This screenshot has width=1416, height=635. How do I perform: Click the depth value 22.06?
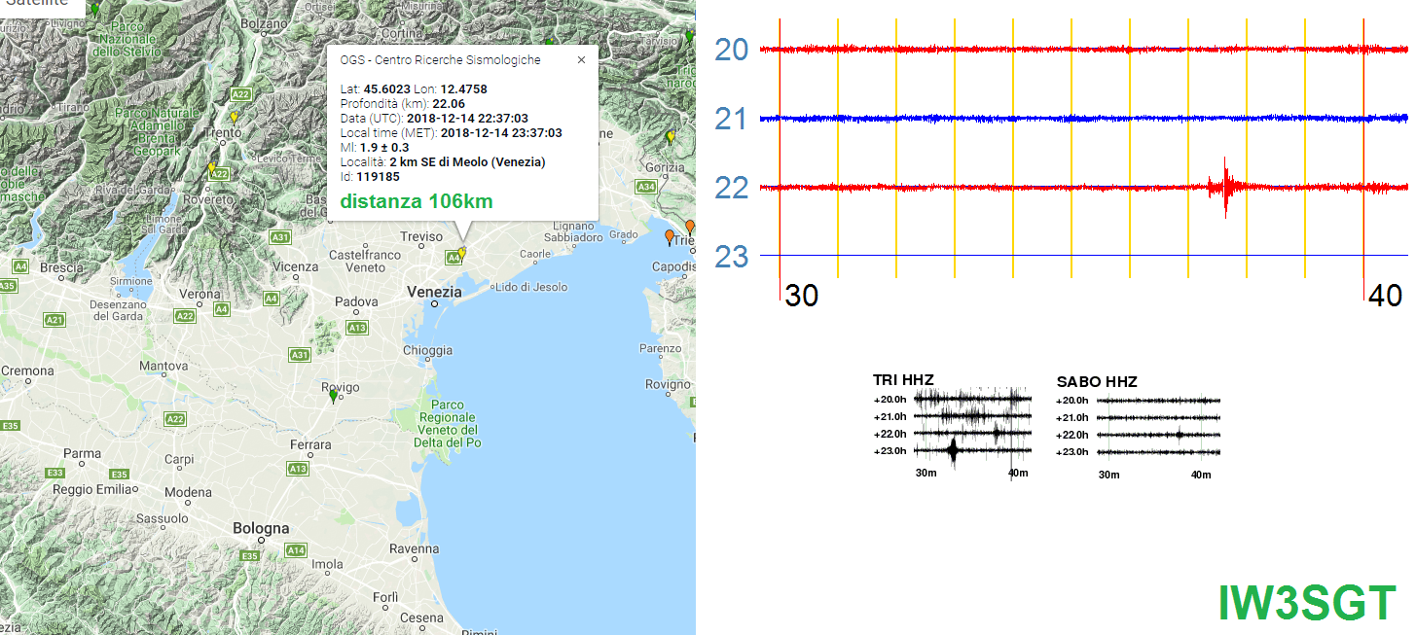449,103
